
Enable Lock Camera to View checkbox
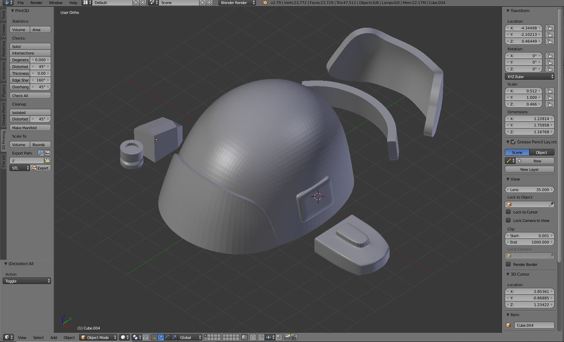(x=508, y=220)
